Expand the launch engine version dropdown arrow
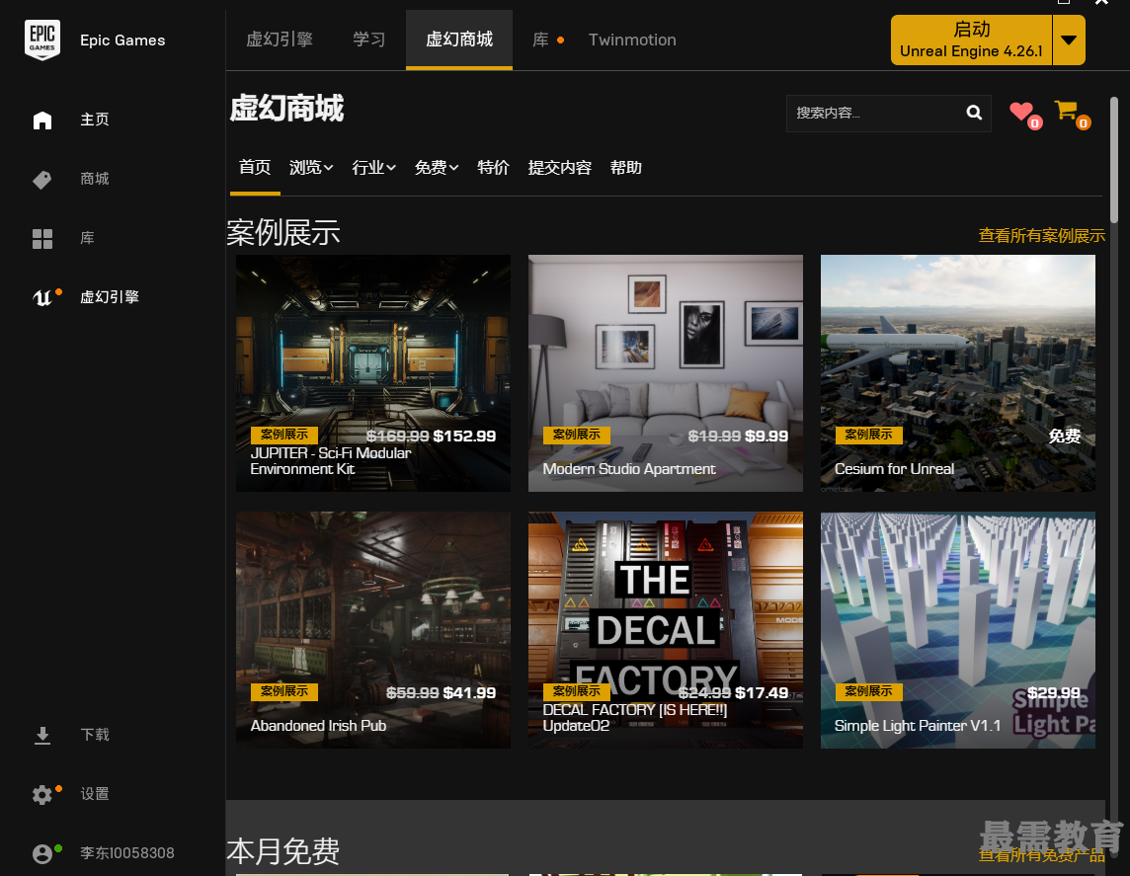The image size is (1130, 876). 1069,40
